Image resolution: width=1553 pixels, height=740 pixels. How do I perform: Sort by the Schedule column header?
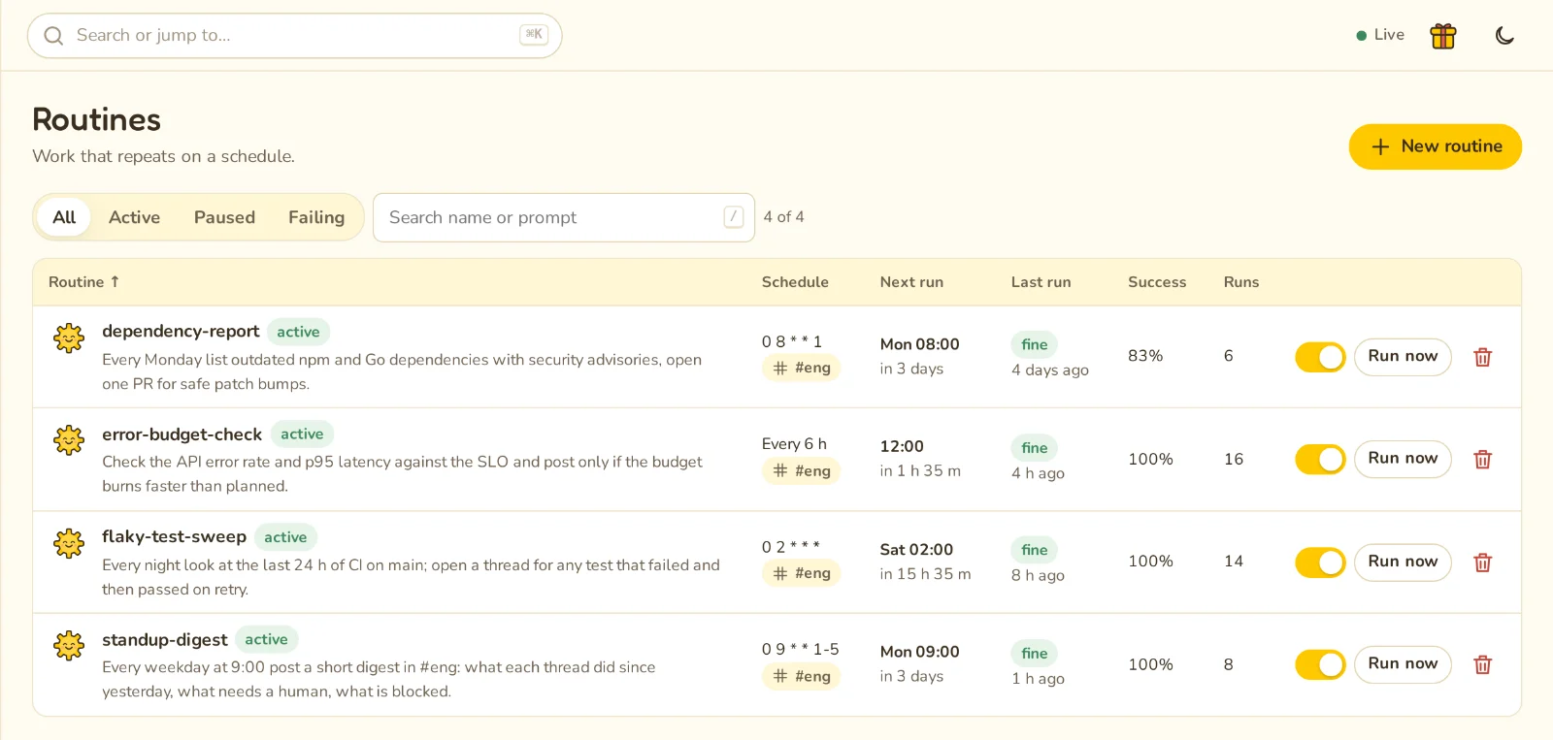(x=795, y=282)
